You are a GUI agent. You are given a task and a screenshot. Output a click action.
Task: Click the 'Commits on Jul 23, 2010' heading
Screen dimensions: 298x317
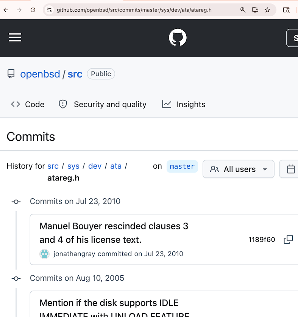pyautogui.click(x=75, y=201)
